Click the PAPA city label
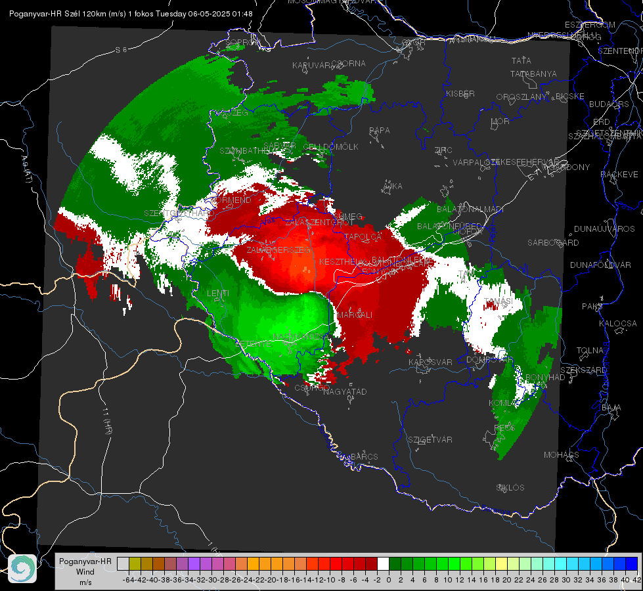The height and width of the screenshot is (591, 643). click(380, 130)
